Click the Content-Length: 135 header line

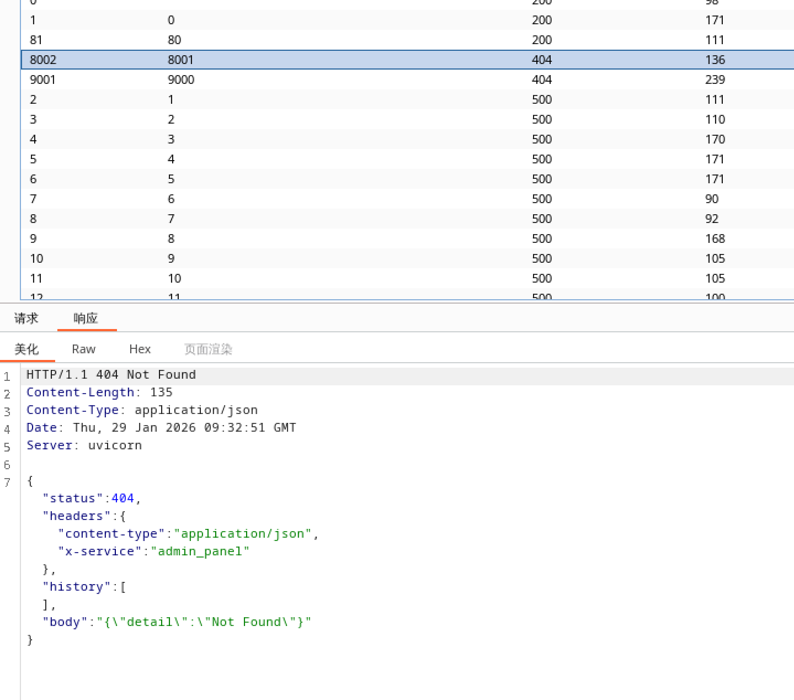point(99,392)
